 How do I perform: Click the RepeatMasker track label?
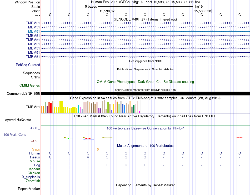tap(29, 189)
